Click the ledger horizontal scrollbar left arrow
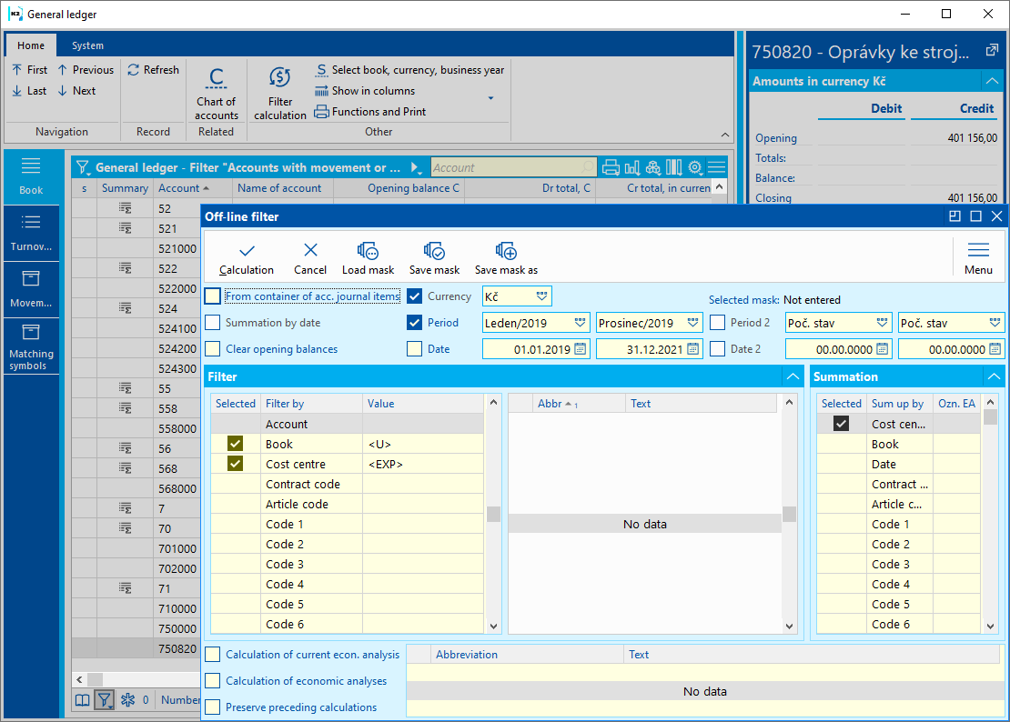Image resolution: width=1010 pixels, height=722 pixels. 79,679
